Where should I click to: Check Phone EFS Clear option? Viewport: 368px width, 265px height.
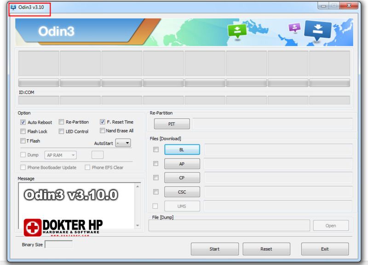click(x=87, y=167)
